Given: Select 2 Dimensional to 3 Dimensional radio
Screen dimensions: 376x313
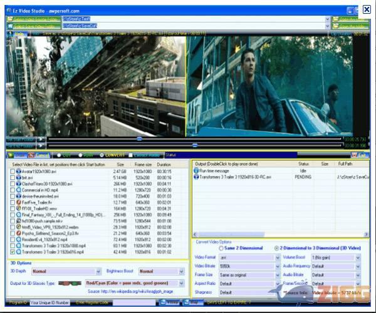Looking at the screenshot, I should [276, 248].
